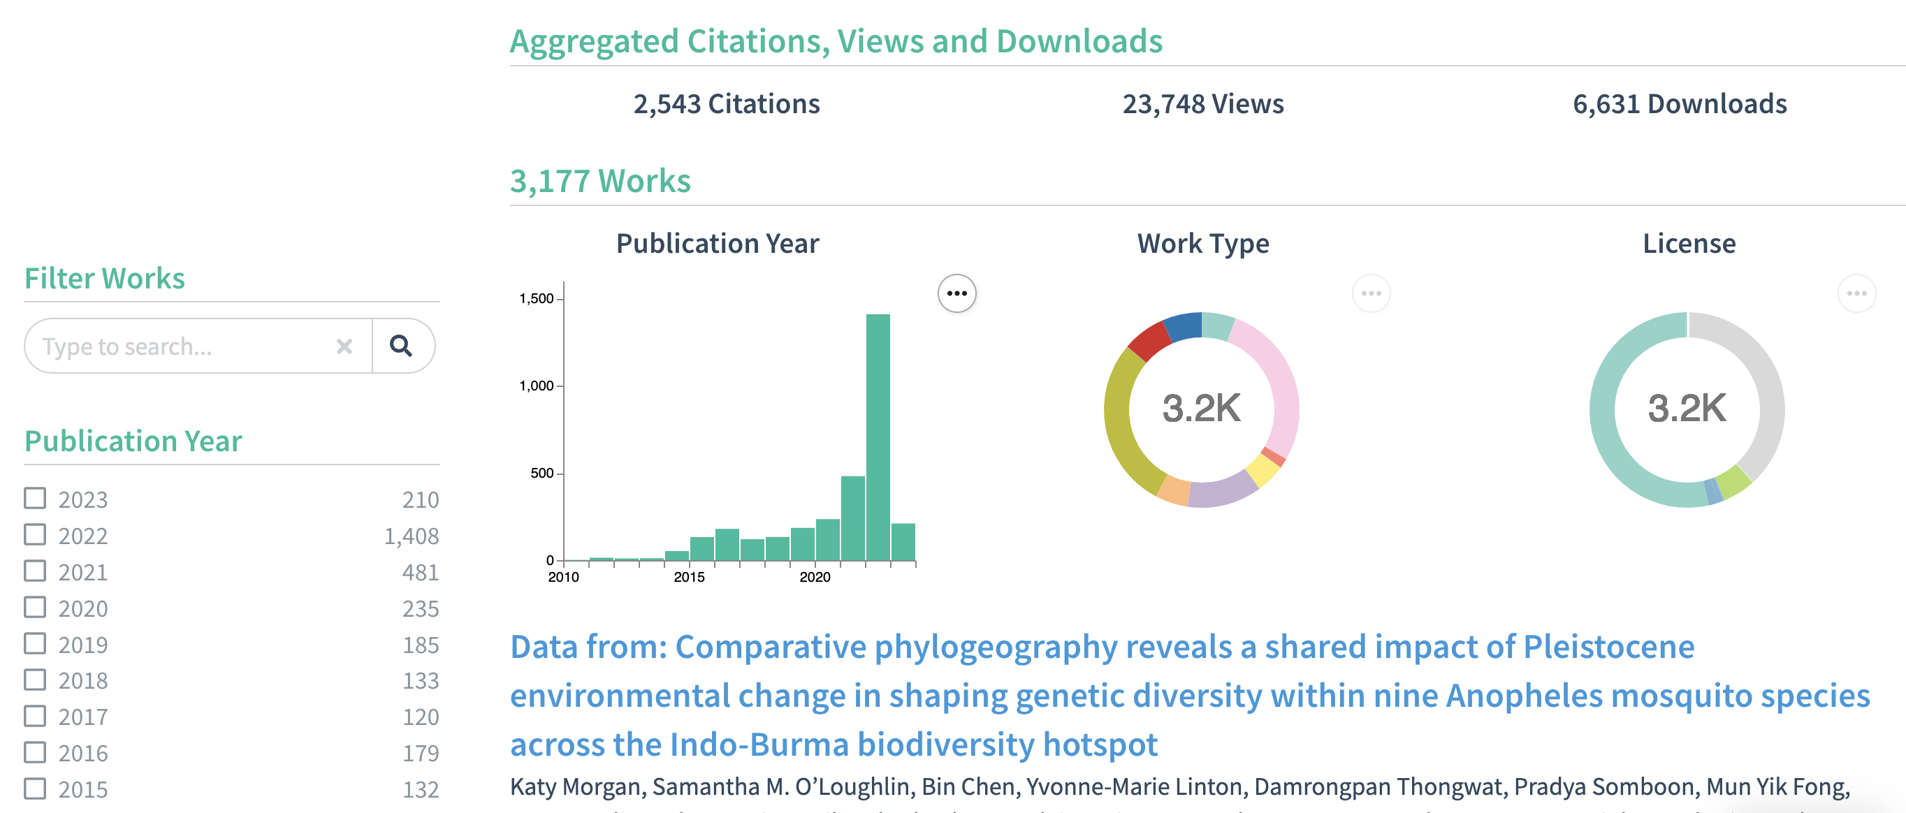
Task: Enable the 2020 year filter
Action: click(35, 606)
